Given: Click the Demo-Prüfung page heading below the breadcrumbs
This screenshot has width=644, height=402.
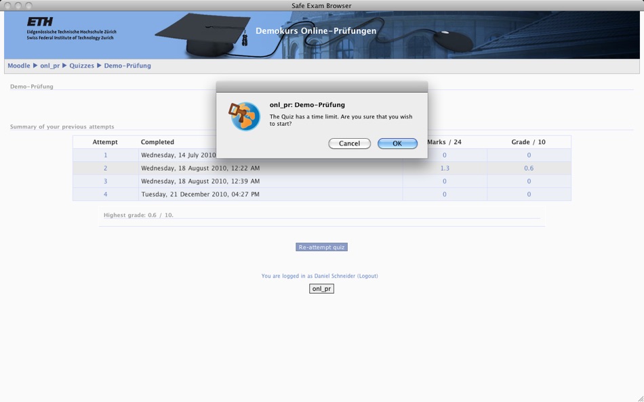Looking at the screenshot, I should 32,87.
